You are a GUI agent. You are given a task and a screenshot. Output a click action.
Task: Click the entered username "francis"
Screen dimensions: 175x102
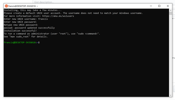point(43,19)
